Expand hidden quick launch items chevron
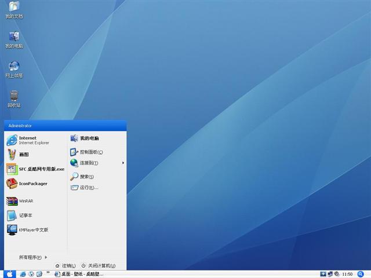The width and height of the screenshot is (371, 278). [x=48, y=272]
